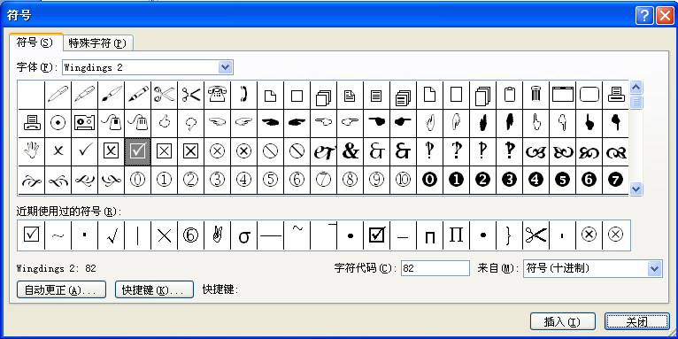The width and height of the screenshot is (678, 339).
Task: Click the 快捷键(K) button
Action: tap(154, 289)
